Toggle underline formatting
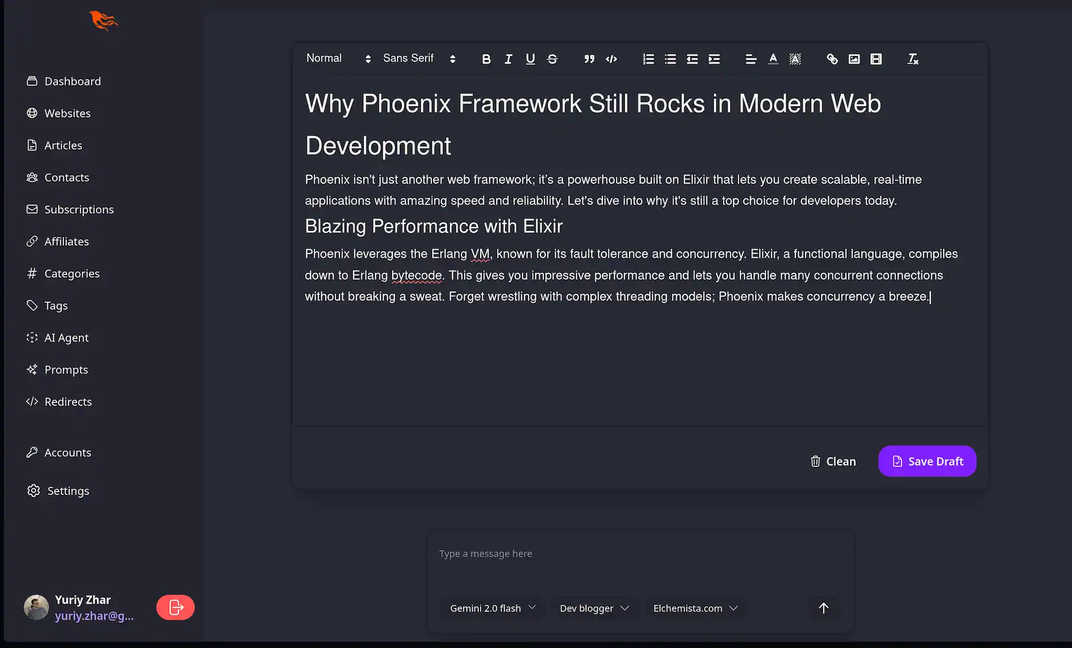Screen dimensions: 1072x648 click(x=530, y=58)
